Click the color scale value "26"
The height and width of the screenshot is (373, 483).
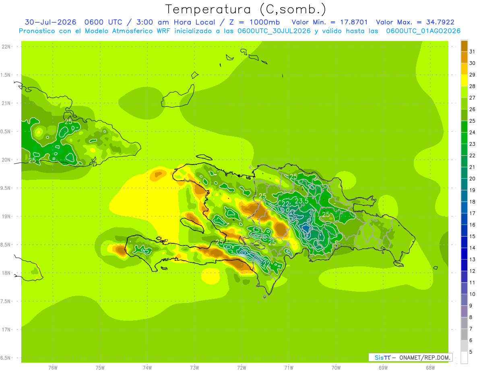(x=473, y=109)
